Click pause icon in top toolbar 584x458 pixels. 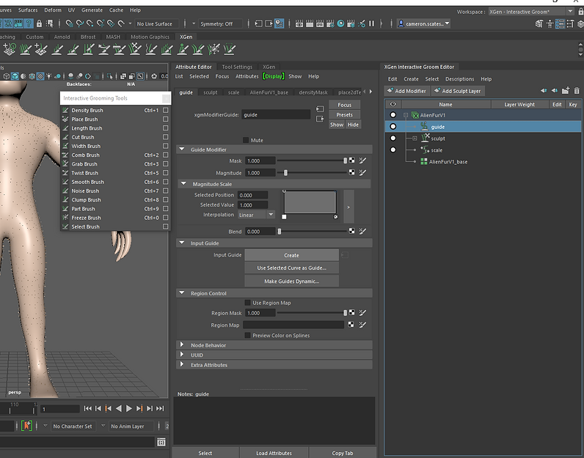pos(371,23)
